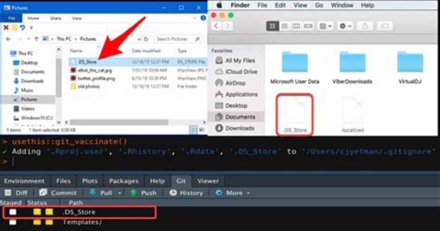Image resolution: width=440 pixels, height=231 pixels.
Task: Open the Pull dropdown arrow
Action: point(120,193)
